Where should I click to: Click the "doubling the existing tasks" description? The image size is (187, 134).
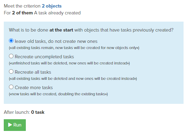(58, 94)
